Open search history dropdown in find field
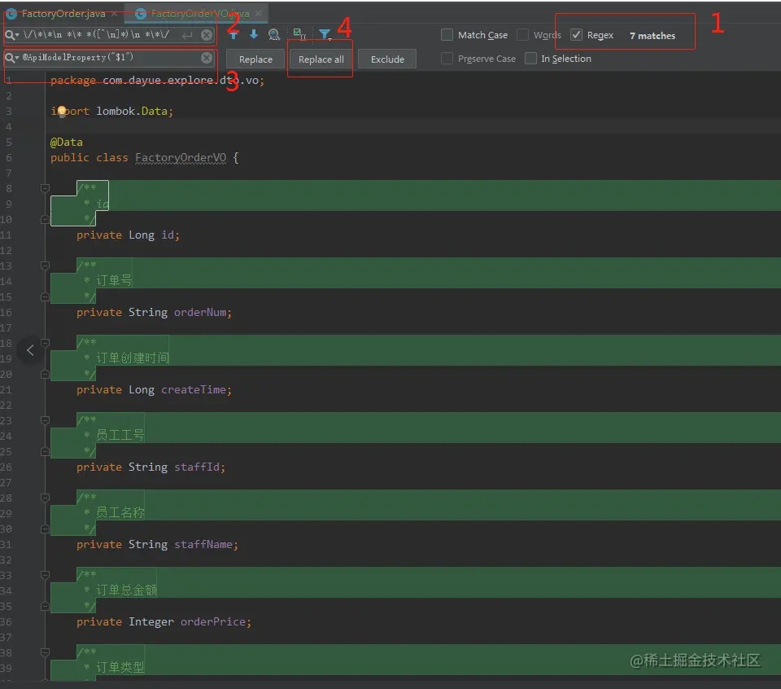The height and width of the screenshot is (689, 781). coord(12,35)
